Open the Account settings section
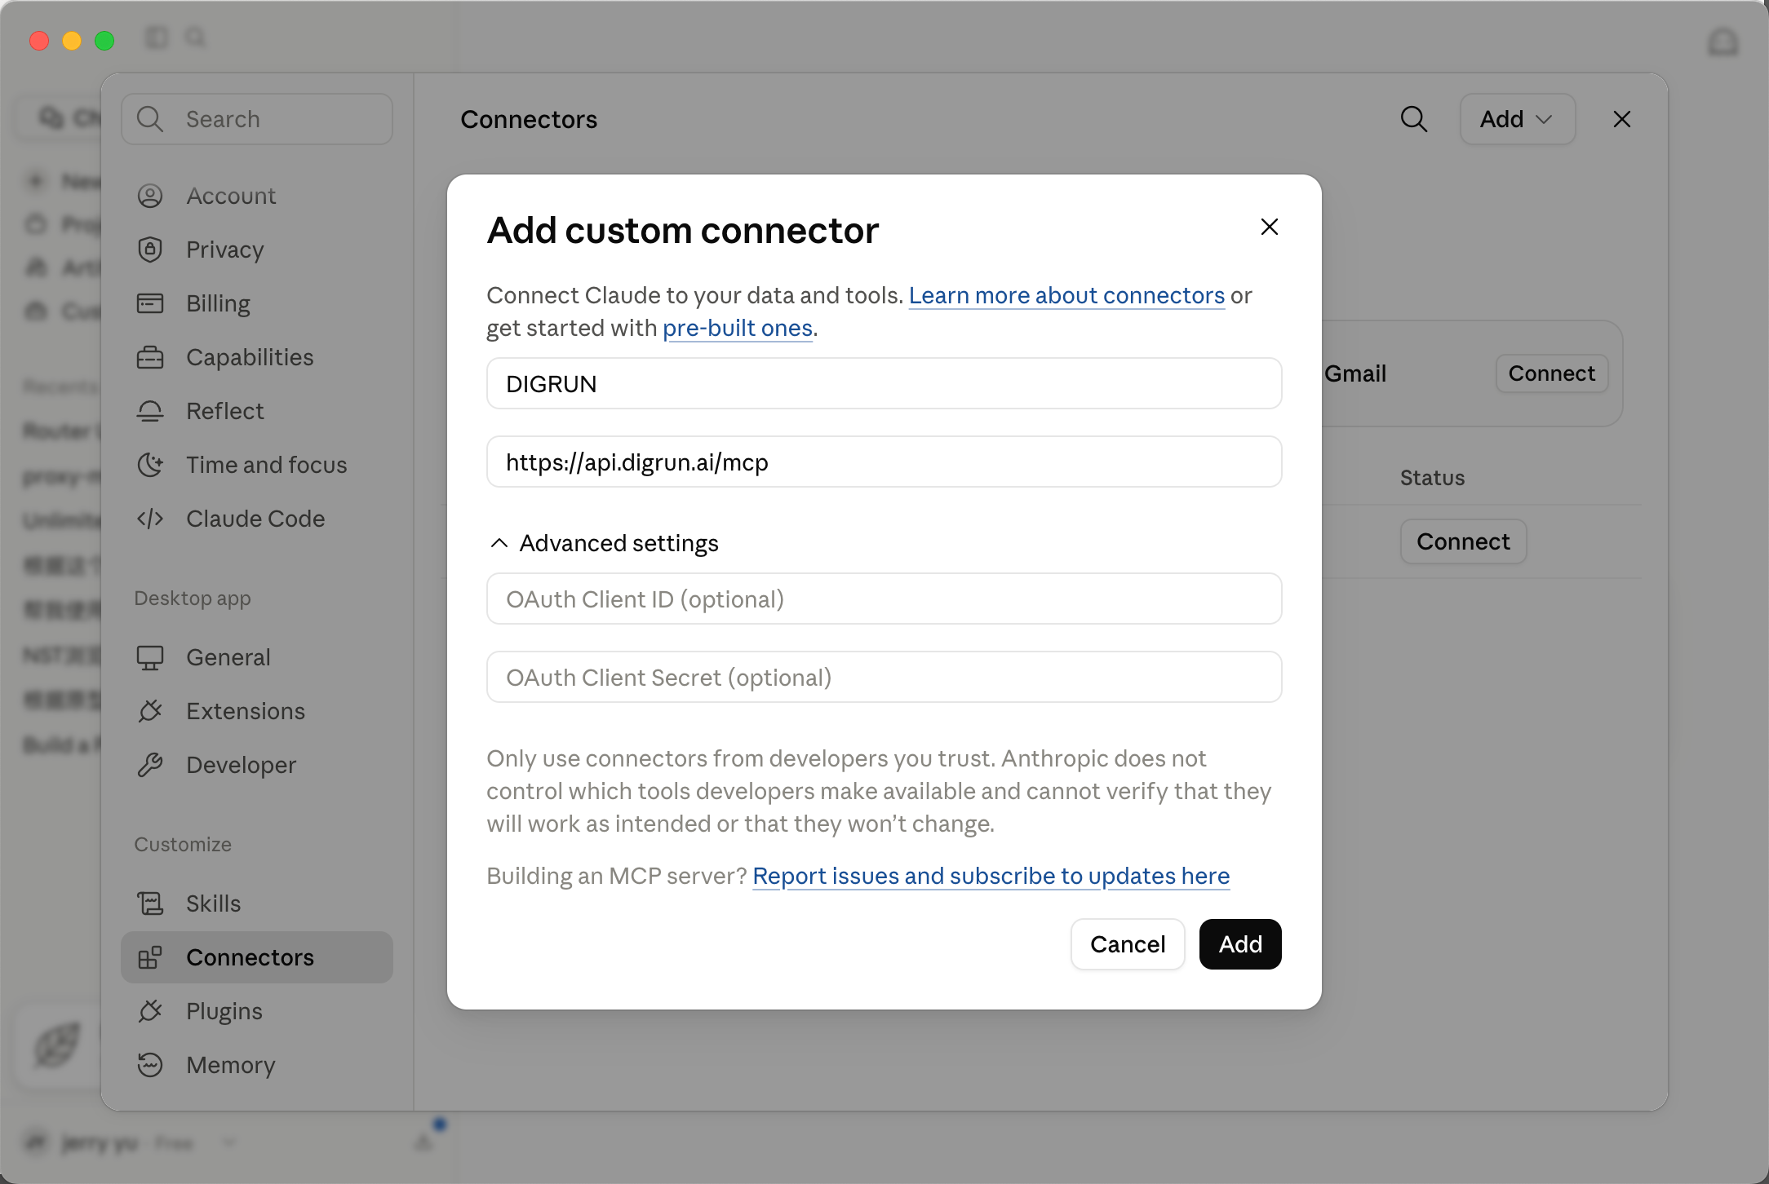 [x=256, y=196]
